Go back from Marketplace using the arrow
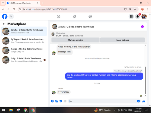Image resolution: width=151 pixels, height=113 pixels. pyautogui.click(x=4, y=24)
